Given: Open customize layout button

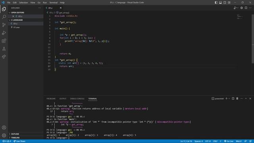Looking at the screenshot, I should (x=229, y=2).
